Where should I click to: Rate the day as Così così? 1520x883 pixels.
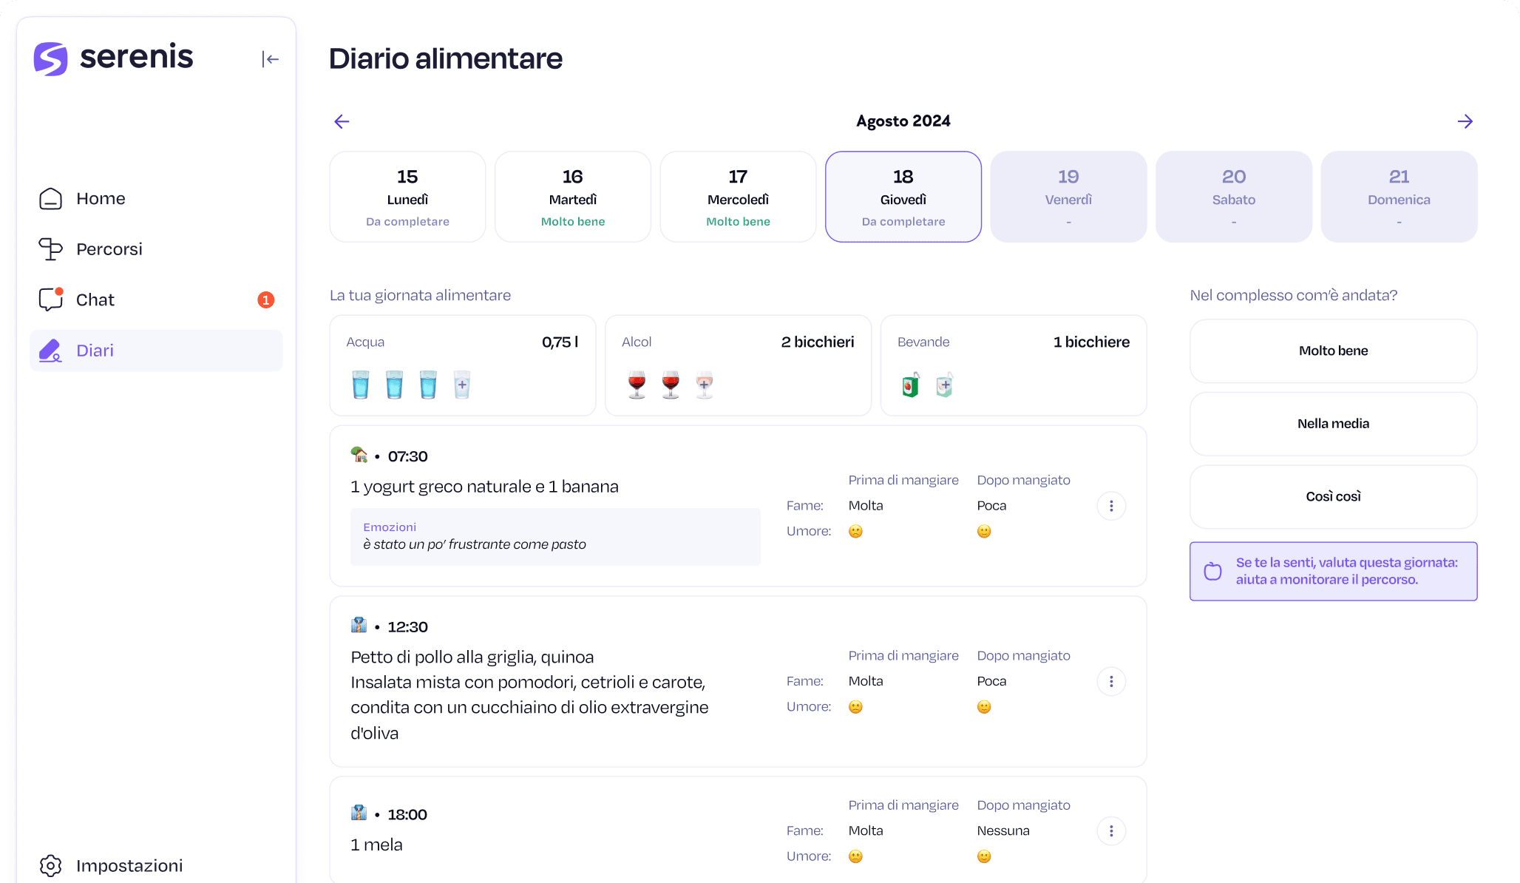(x=1333, y=496)
